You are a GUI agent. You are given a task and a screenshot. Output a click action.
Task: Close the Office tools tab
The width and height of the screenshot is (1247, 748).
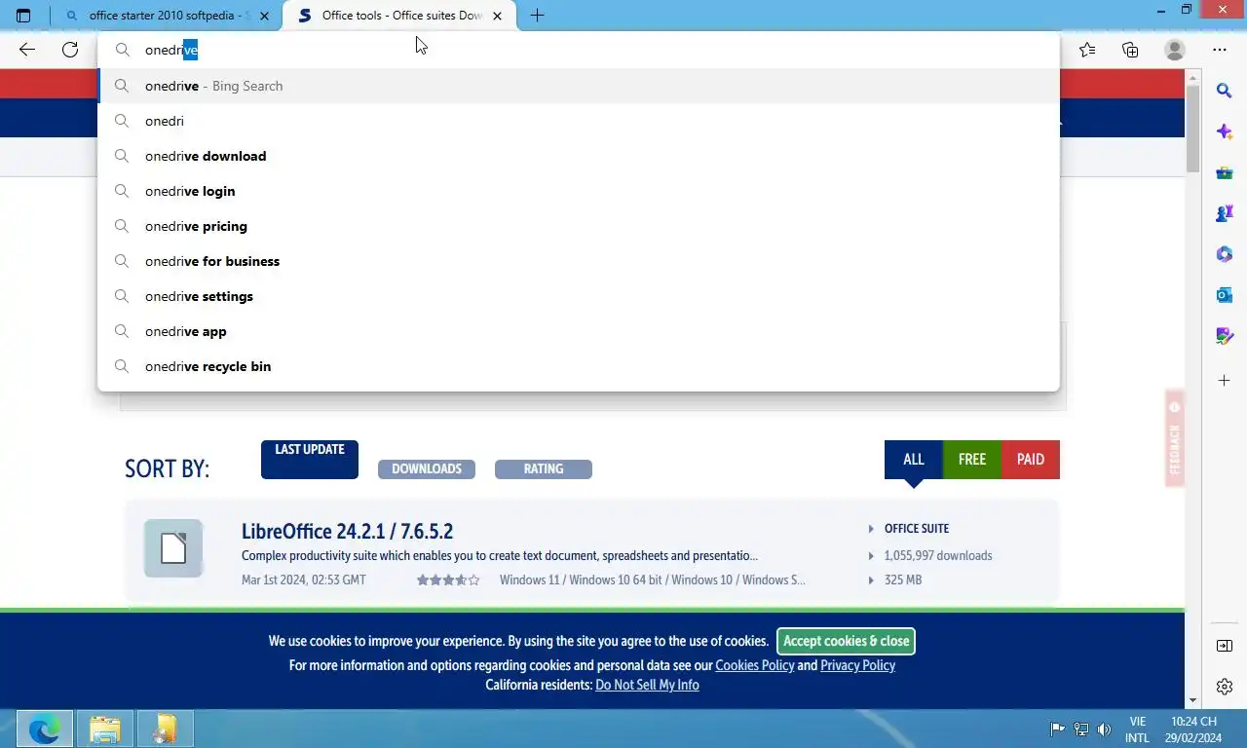click(498, 16)
